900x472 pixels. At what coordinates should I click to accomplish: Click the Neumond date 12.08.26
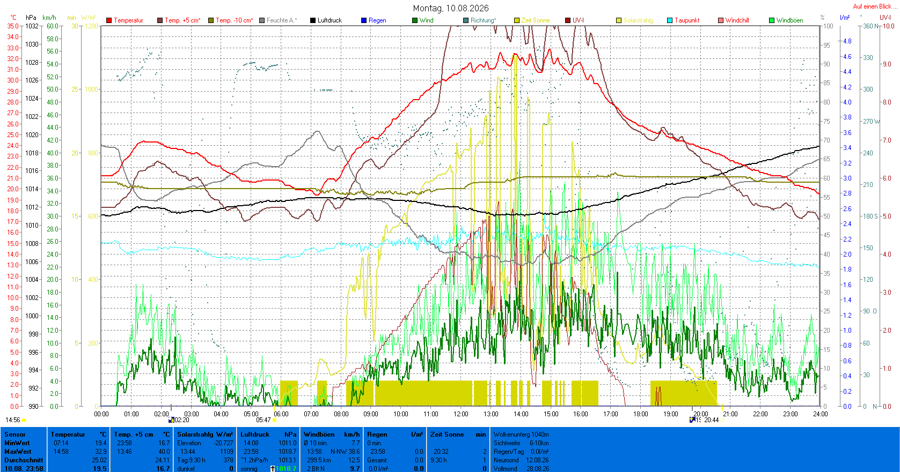[537, 460]
